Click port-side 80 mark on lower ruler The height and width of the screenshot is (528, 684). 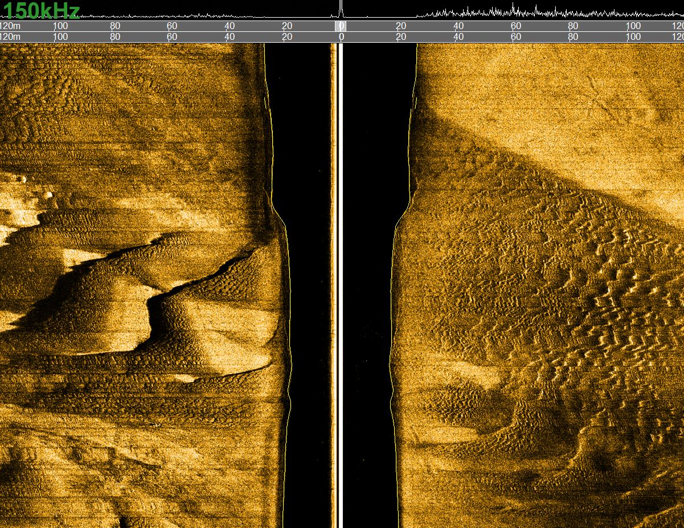(115, 37)
